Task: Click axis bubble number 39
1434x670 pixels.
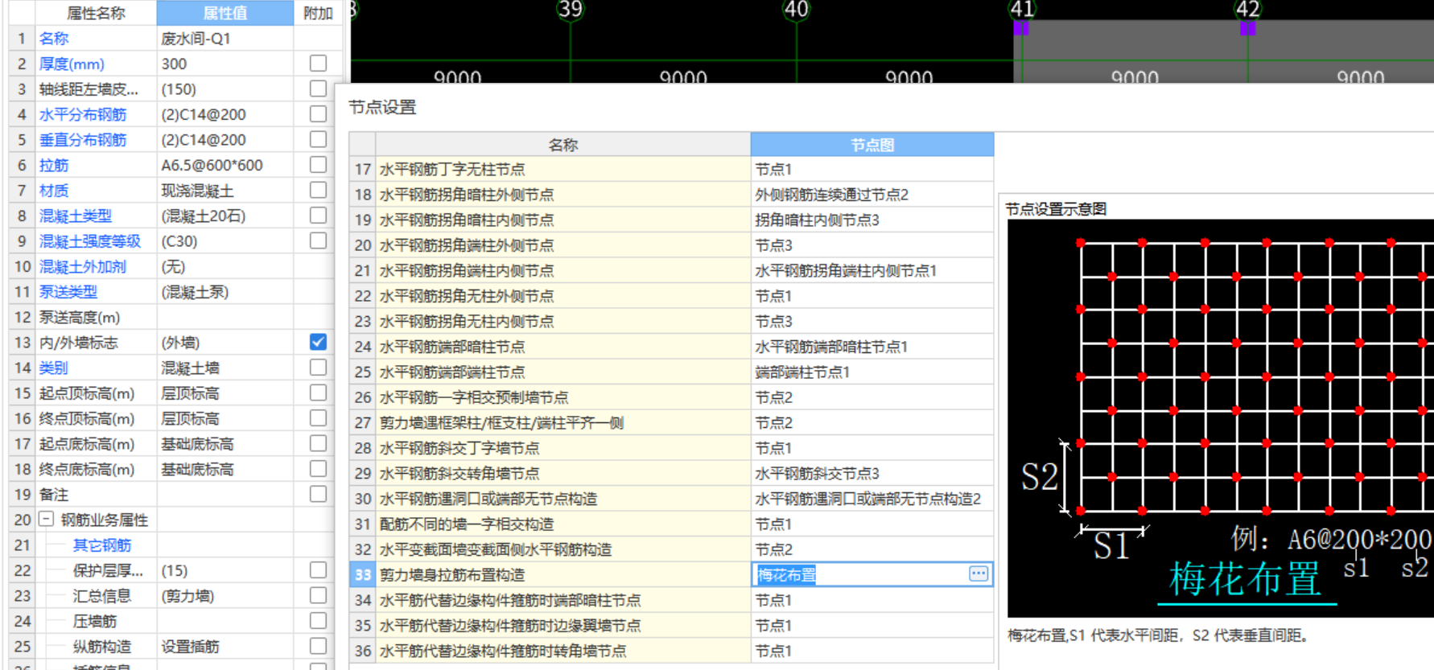Action: coord(570,10)
